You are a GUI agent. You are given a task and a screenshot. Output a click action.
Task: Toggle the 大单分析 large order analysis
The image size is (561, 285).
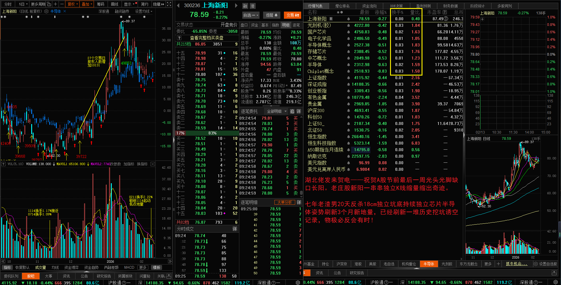coord(285,202)
